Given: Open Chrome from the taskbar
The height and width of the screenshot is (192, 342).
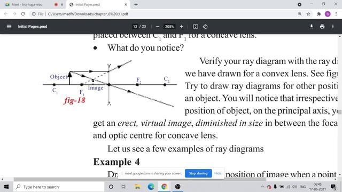Looking at the screenshot, I should click(x=164, y=187).
